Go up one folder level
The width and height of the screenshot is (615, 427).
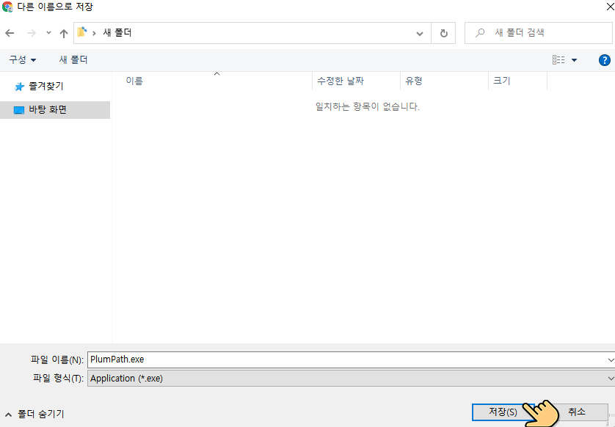(x=64, y=33)
